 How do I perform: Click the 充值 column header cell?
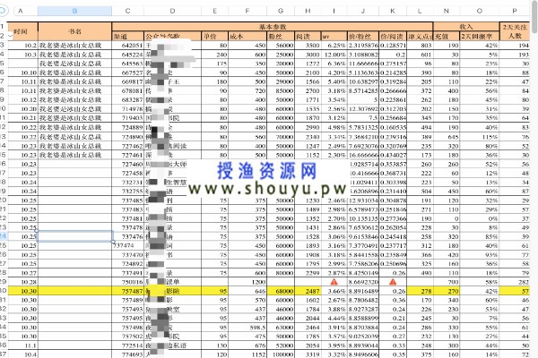[447, 36]
